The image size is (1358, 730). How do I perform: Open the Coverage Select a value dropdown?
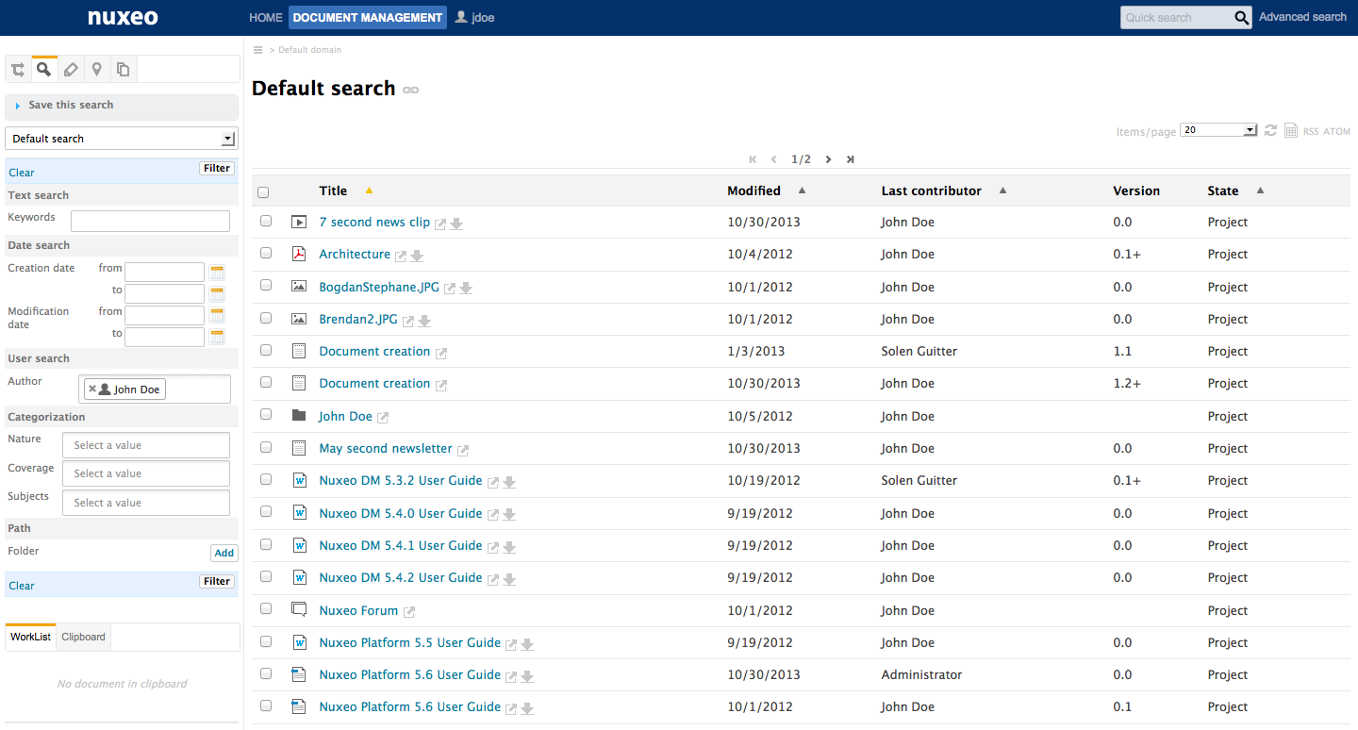(x=146, y=473)
